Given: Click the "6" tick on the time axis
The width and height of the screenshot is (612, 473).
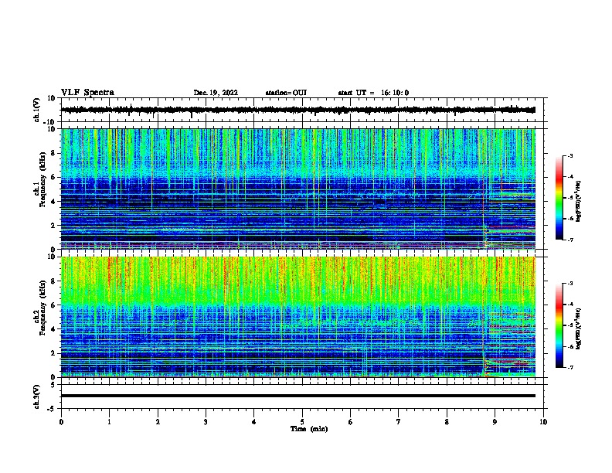Looking at the screenshot, I should 351,422.
